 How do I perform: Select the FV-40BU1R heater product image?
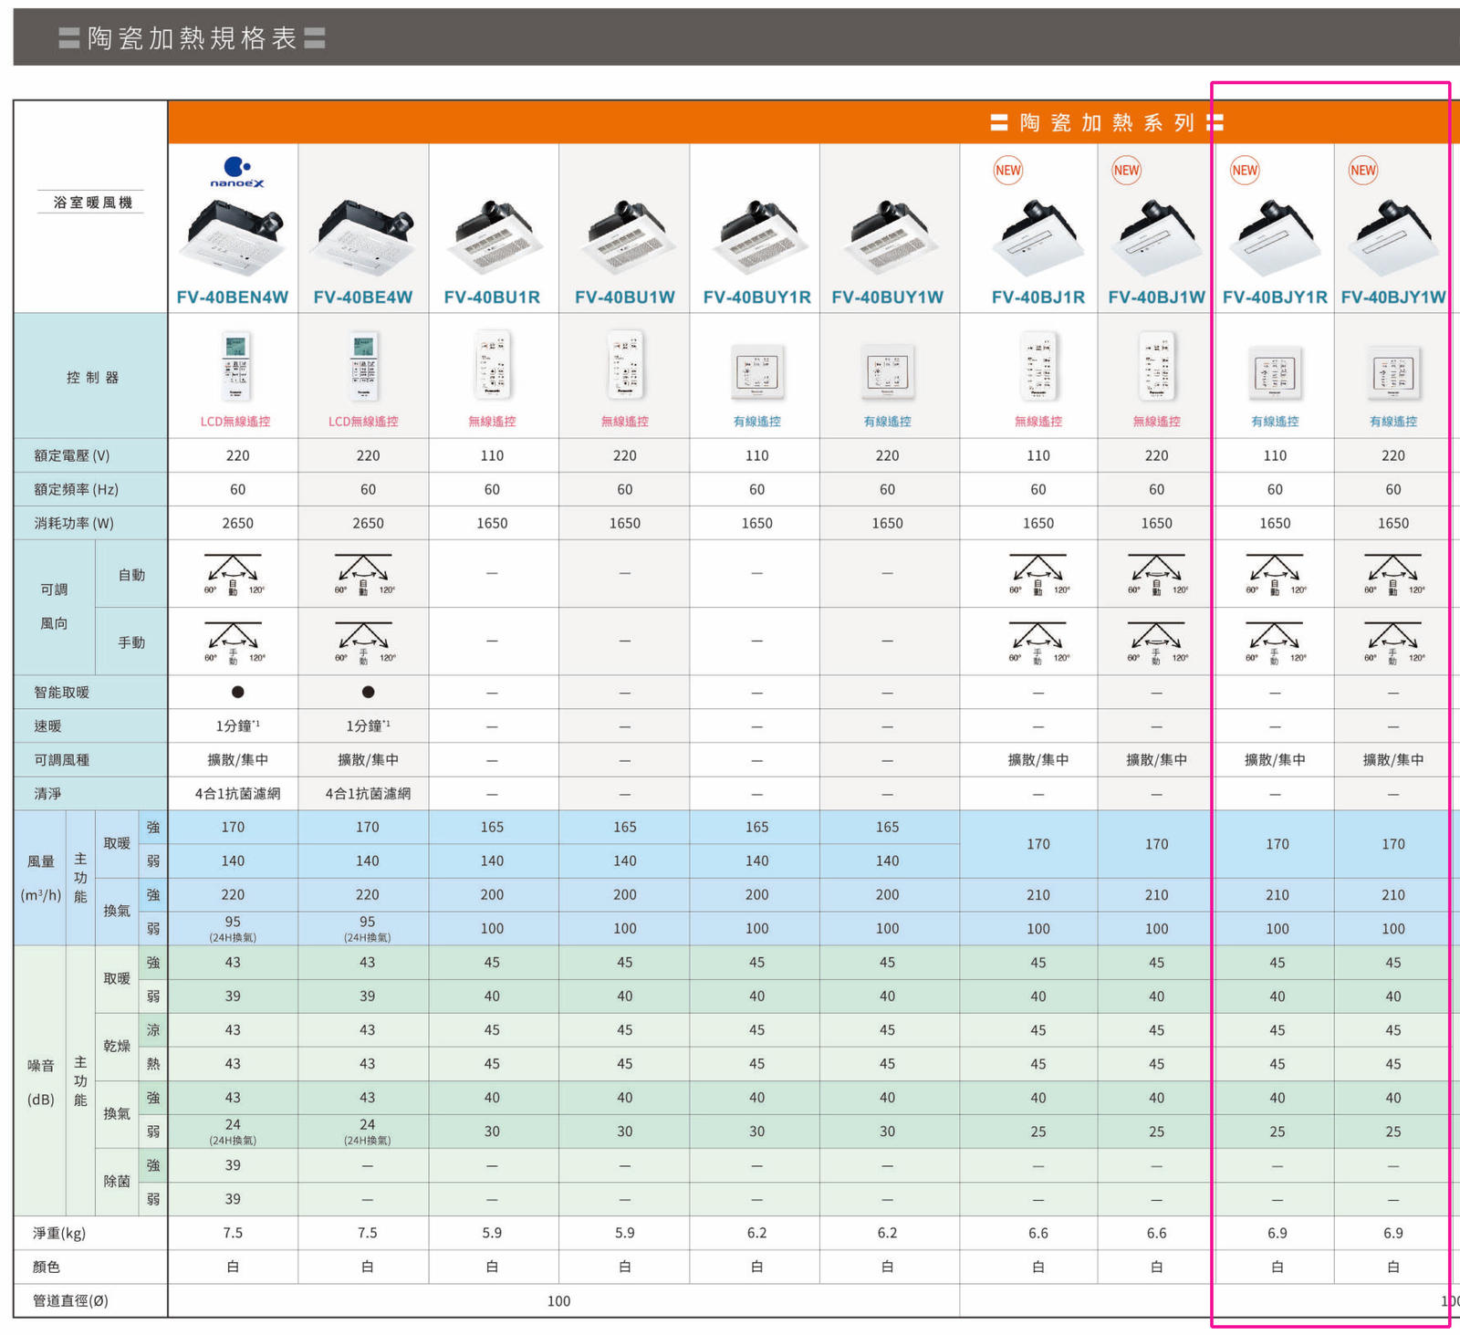pos(494,237)
